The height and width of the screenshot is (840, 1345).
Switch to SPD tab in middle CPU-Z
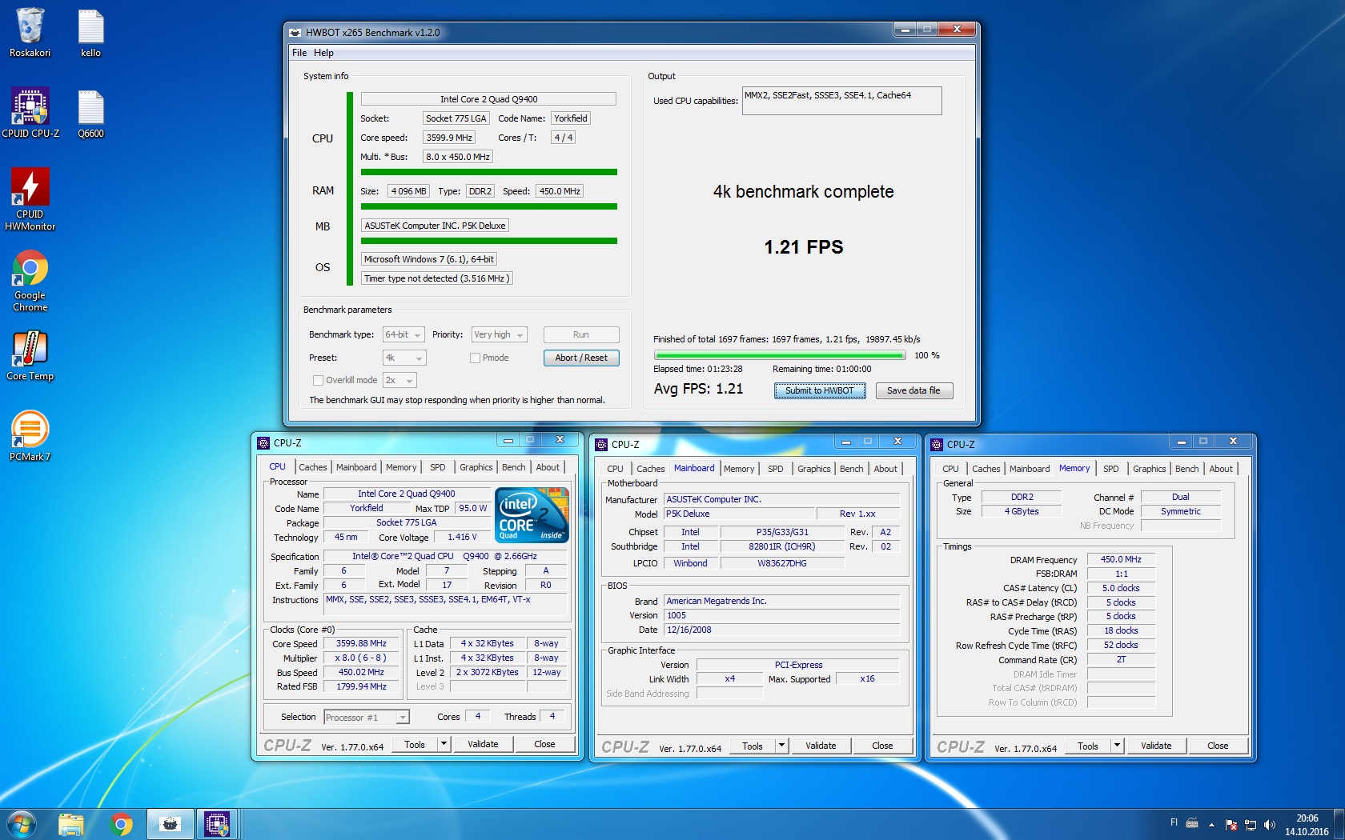pos(775,469)
